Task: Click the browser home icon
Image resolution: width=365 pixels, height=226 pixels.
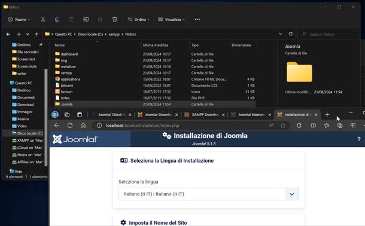Action: [x=83, y=126]
